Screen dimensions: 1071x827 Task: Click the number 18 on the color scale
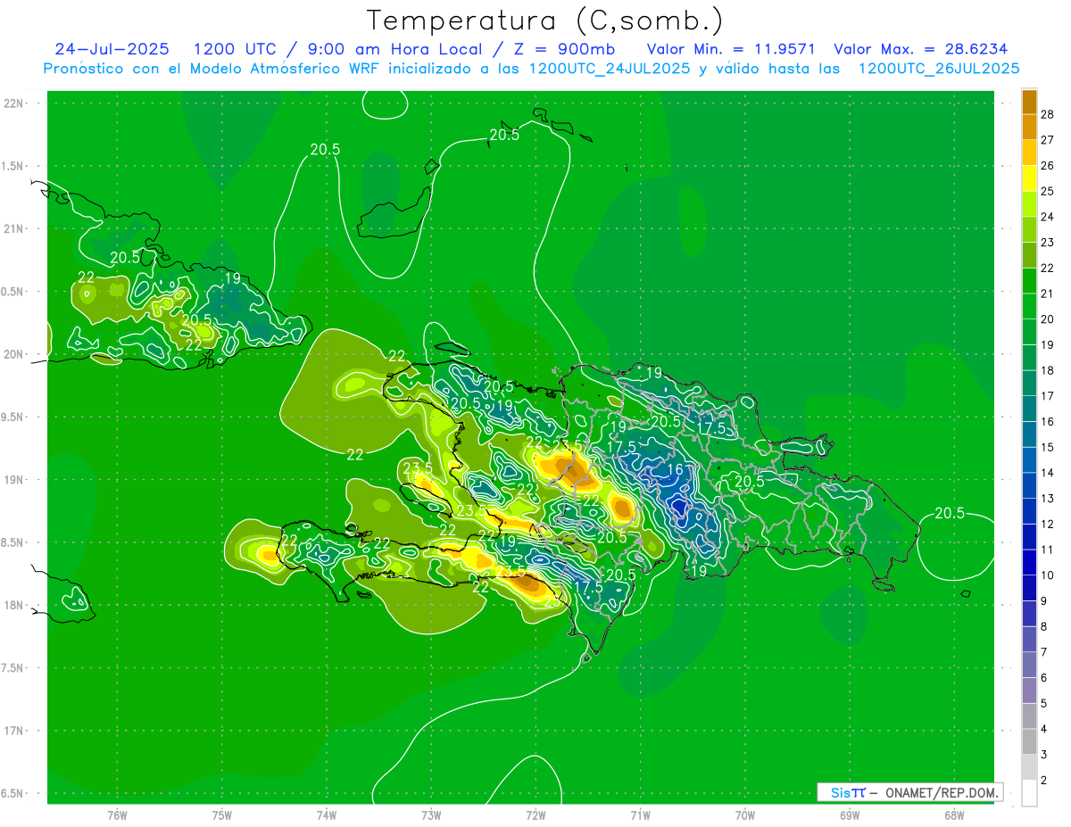[1049, 370]
